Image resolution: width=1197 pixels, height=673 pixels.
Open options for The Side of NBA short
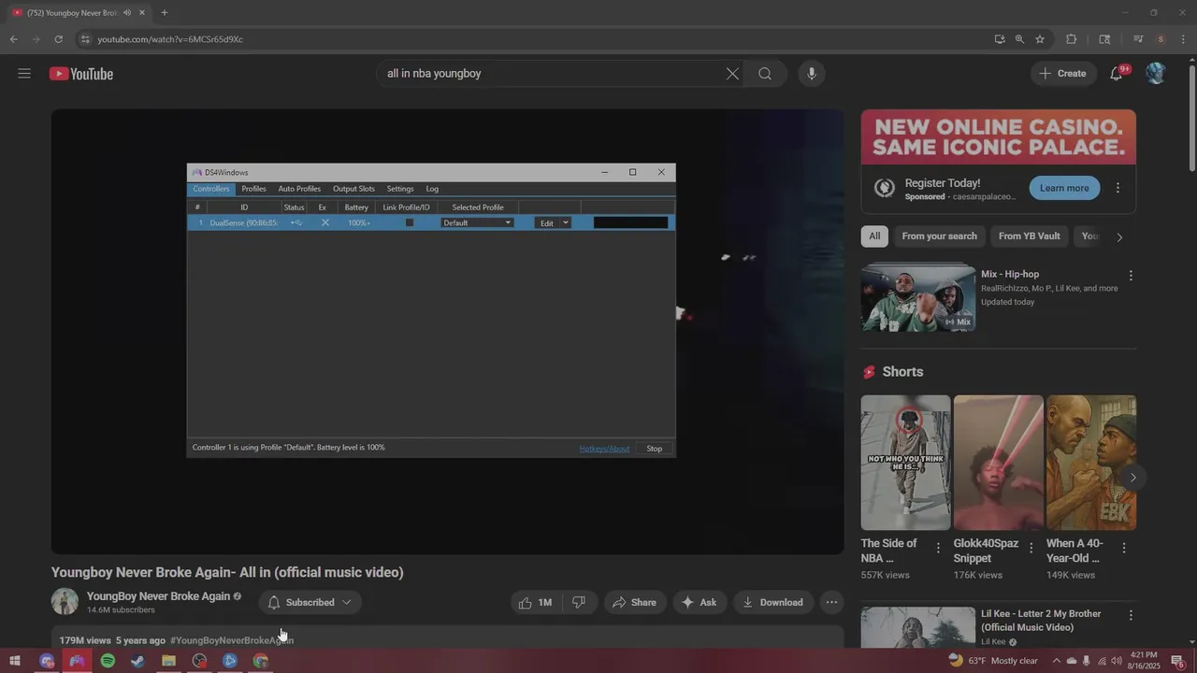tap(939, 548)
